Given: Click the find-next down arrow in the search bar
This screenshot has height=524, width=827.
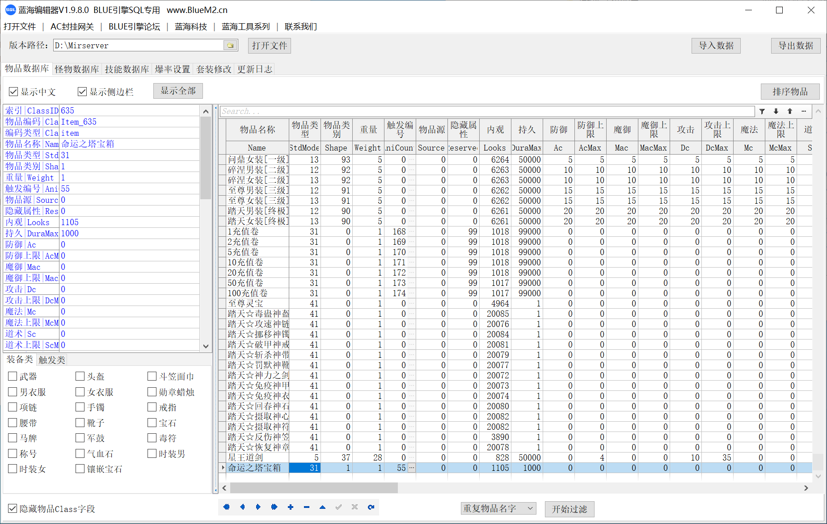Looking at the screenshot, I should [776, 111].
